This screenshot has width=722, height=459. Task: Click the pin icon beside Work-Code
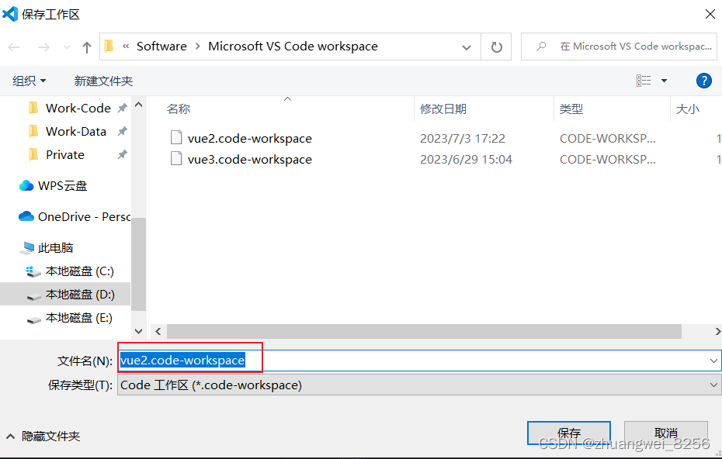[x=122, y=108]
